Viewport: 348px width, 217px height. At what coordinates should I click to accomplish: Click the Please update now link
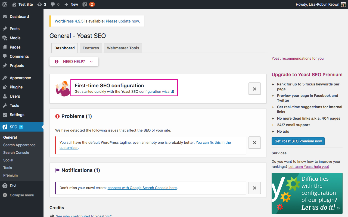122,21
